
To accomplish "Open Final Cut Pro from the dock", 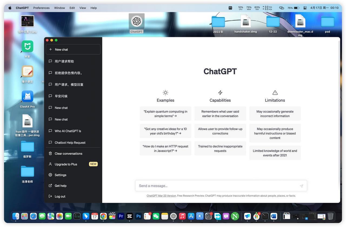I will point(112,216).
